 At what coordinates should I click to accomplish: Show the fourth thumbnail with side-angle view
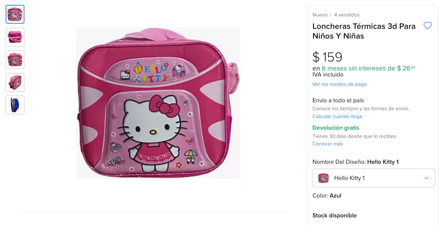tap(15, 82)
